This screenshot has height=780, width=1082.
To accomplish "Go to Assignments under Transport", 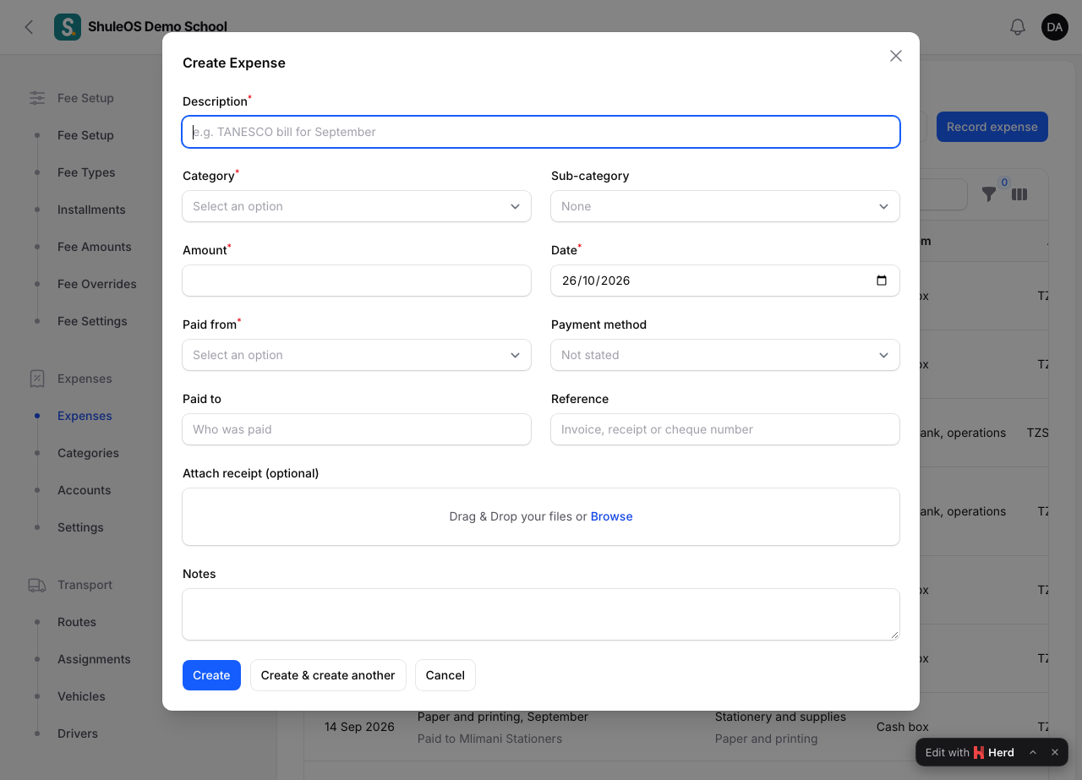I will pos(94,659).
